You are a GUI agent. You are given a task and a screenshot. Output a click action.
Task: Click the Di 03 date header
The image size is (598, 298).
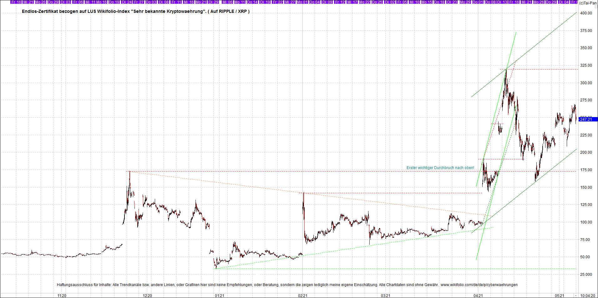[65, 2]
